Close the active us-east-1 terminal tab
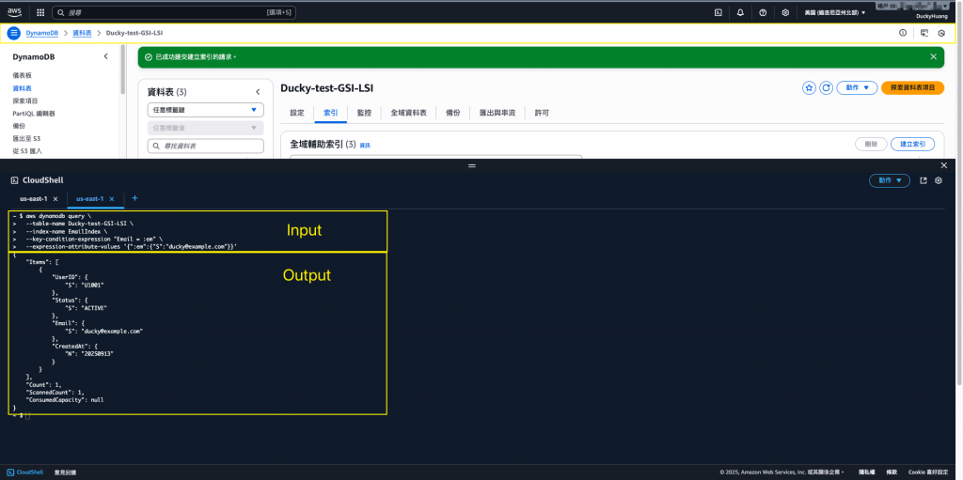 pyautogui.click(x=112, y=199)
